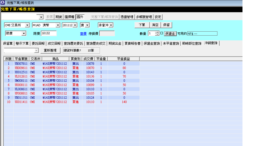Sort by the 平倉損益 column header

[123, 59]
